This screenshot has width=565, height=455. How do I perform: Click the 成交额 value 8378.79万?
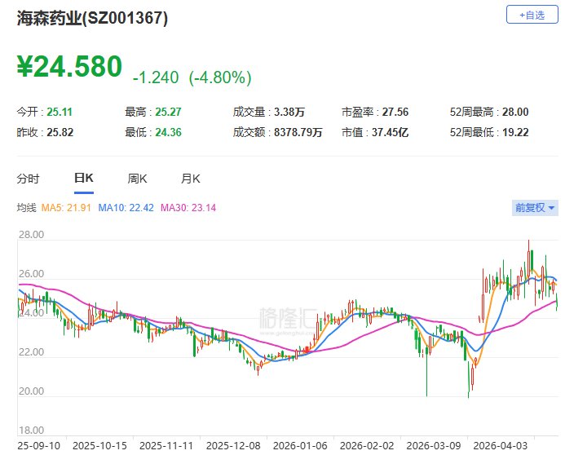pyautogui.click(x=298, y=132)
